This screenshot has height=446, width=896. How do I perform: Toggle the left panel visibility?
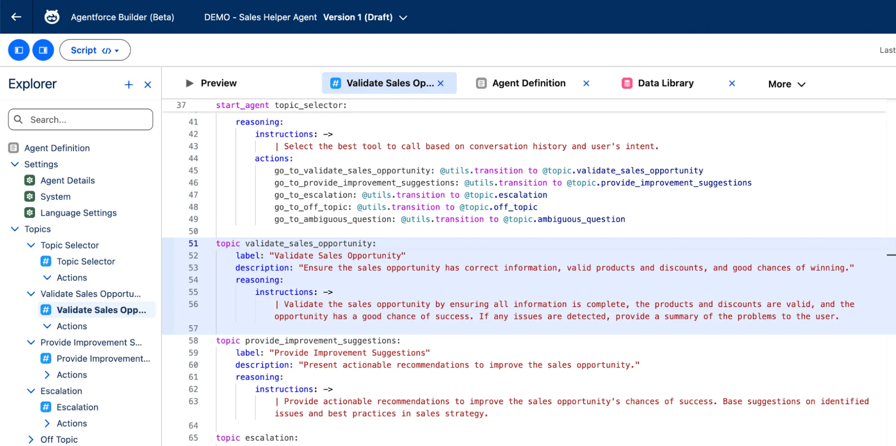18,50
